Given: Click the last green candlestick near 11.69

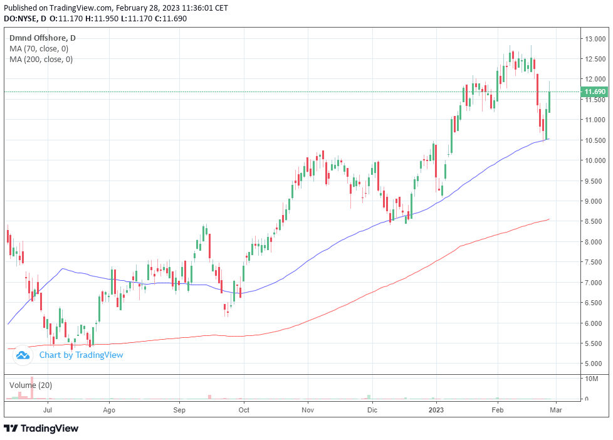Looking at the screenshot, I should pyautogui.click(x=549, y=102).
